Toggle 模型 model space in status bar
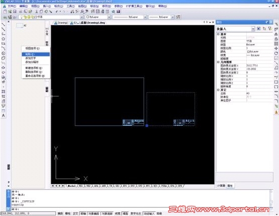Screen dimensions: 279x216 click(x=126, y=213)
